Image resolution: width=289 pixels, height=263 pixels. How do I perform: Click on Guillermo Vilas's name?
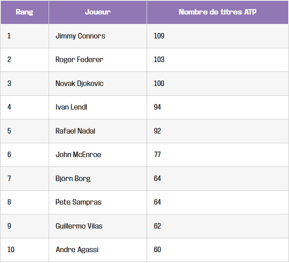pyautogui.click(x=79, y=226)
